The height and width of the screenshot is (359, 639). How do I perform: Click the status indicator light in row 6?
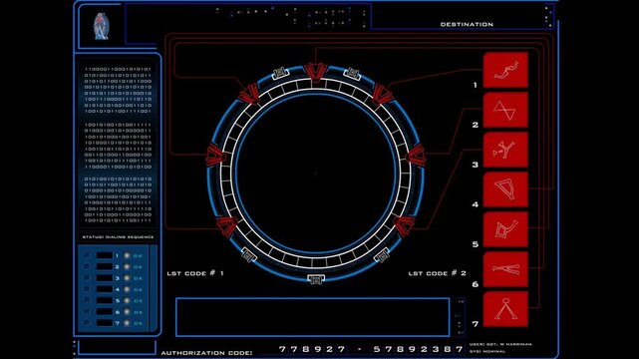point(127,312)
